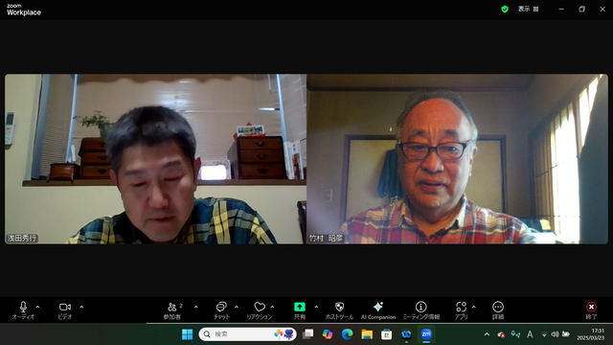Open File Explorer from taskbar

pyautogui.click(x=367, y=334)
